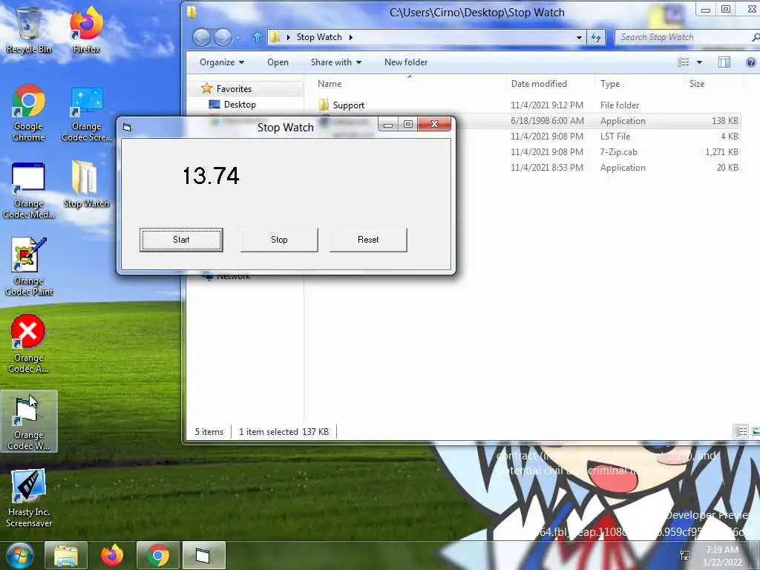
Task: Click the 6/18/1998 6:00 AM date cell
Action: pos(547,121)
